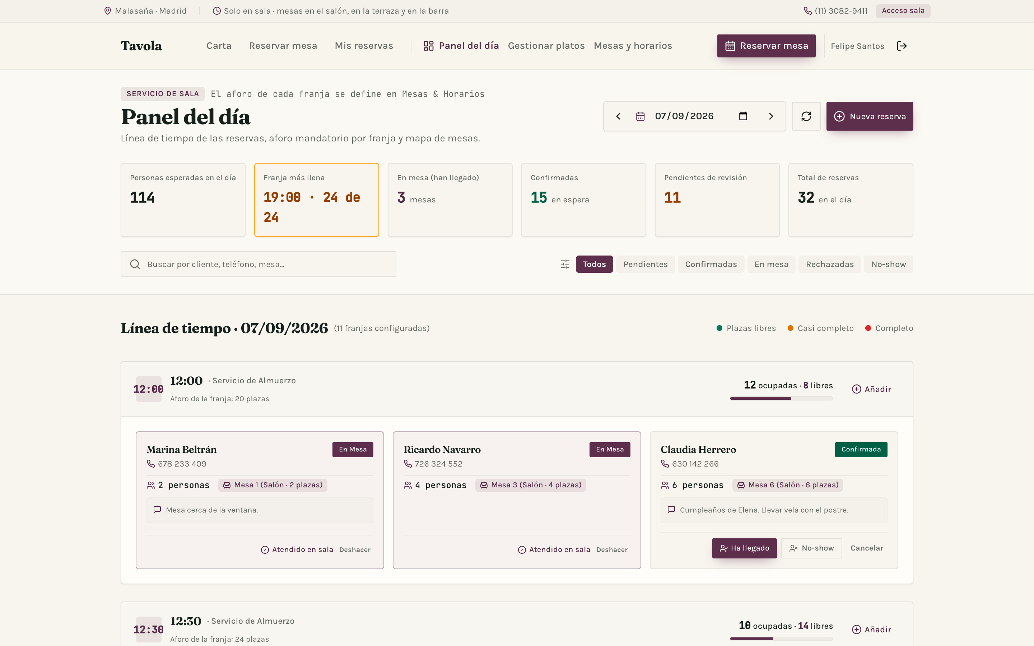Click the map pin icon by Malasaña

[108, 11]
